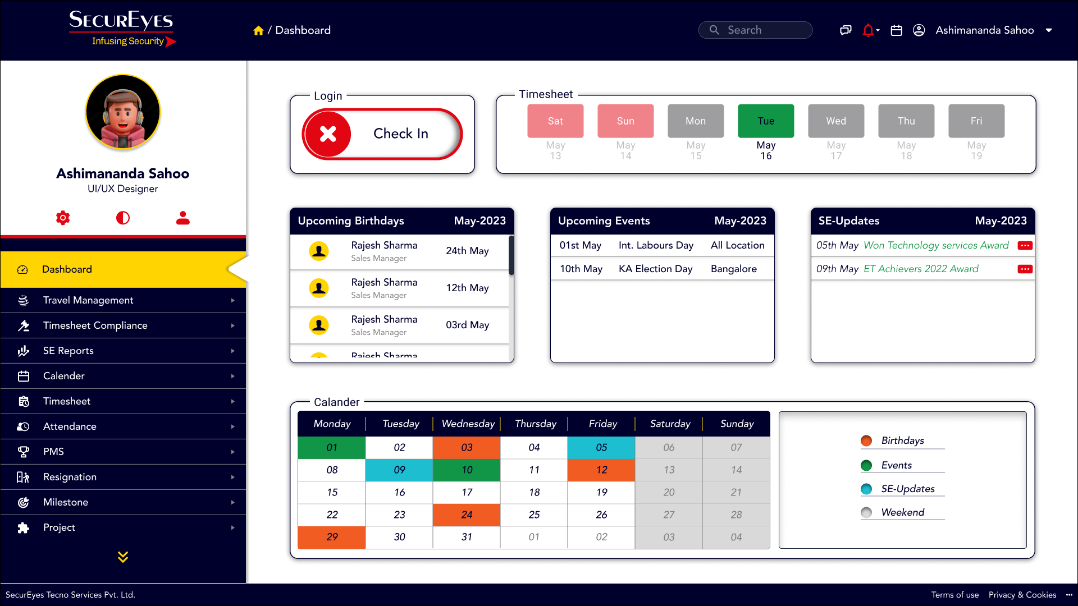
Task: Select the green Tue May 16 timesheet tile
Action: click(766, 121)
